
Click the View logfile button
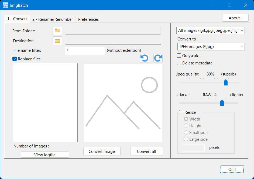point(45,155)
